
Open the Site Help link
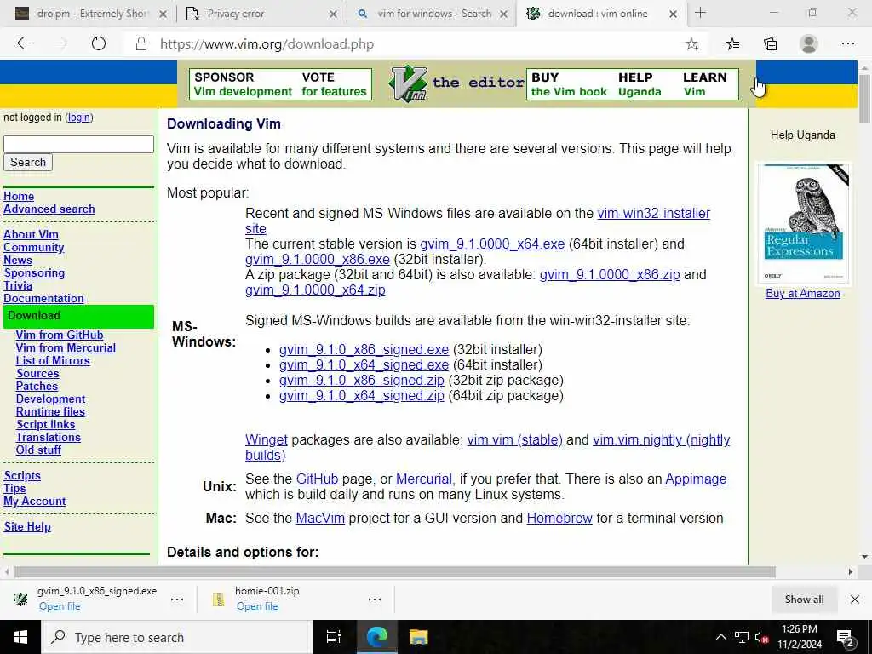click(27, 527)
